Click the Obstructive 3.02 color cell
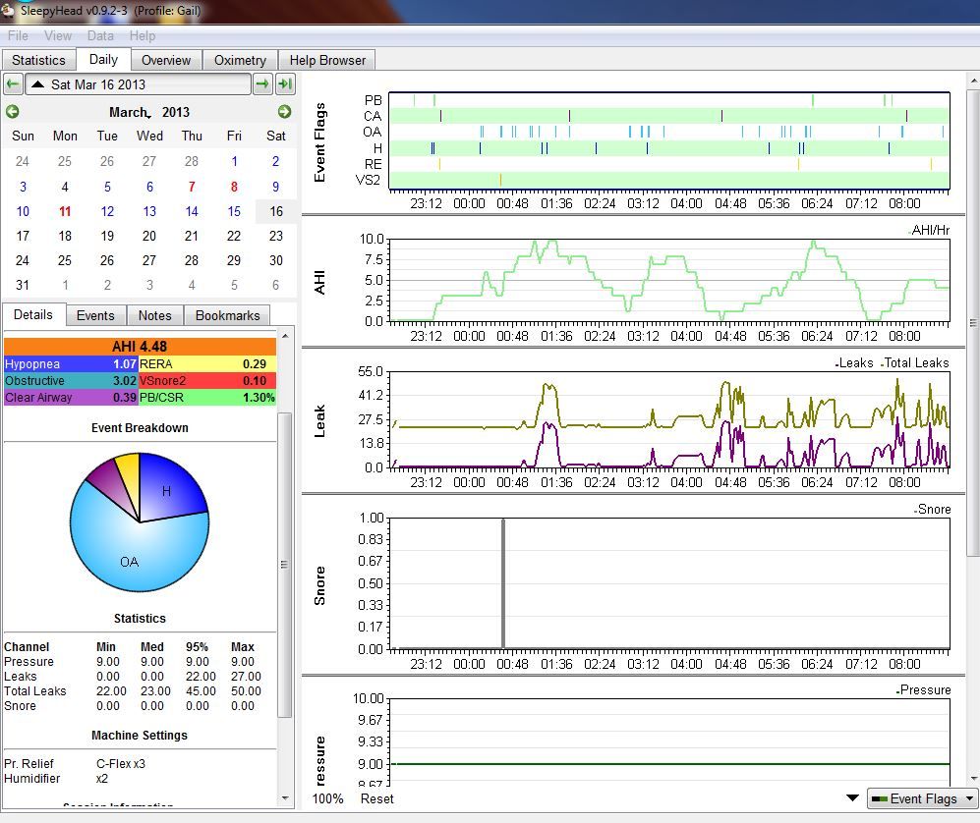Viewport: 980px width, 823px height. (71, 380)
